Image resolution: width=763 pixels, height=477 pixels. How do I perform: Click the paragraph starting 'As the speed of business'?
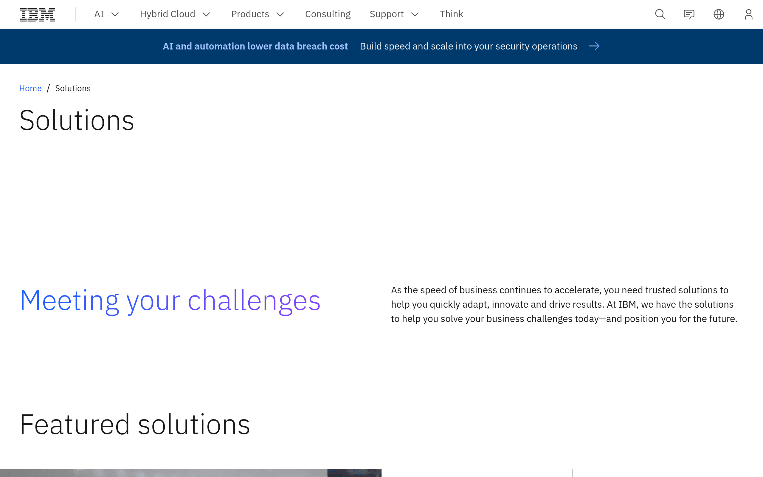(x=564, y=304)
